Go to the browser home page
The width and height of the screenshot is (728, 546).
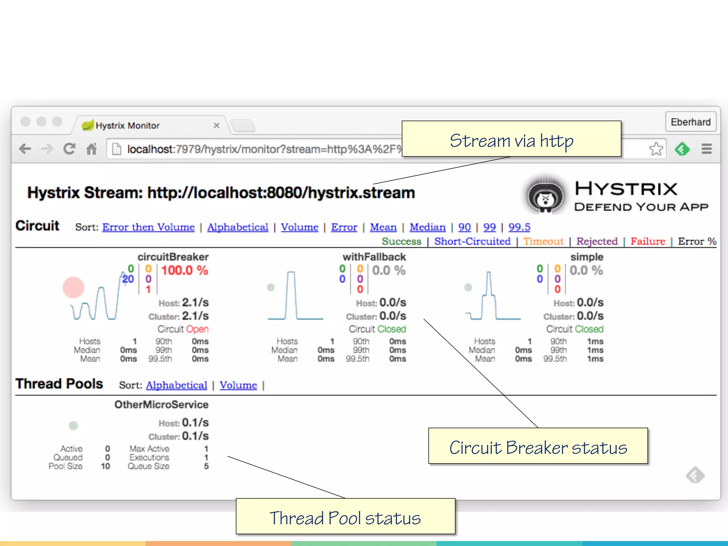92,149
